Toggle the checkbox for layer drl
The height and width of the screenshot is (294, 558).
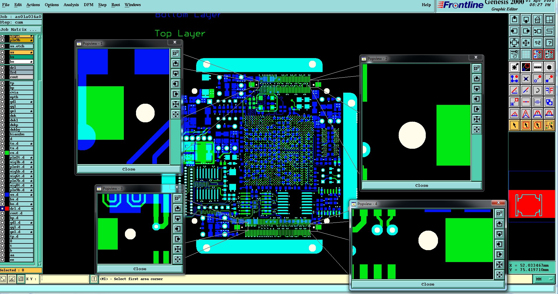pyautogui.click(x=2, y=68)
